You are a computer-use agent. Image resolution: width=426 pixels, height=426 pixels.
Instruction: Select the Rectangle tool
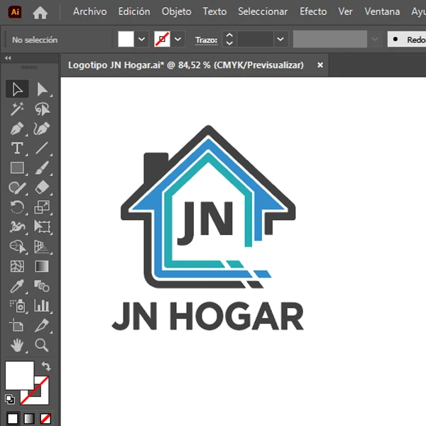(17, 168)
